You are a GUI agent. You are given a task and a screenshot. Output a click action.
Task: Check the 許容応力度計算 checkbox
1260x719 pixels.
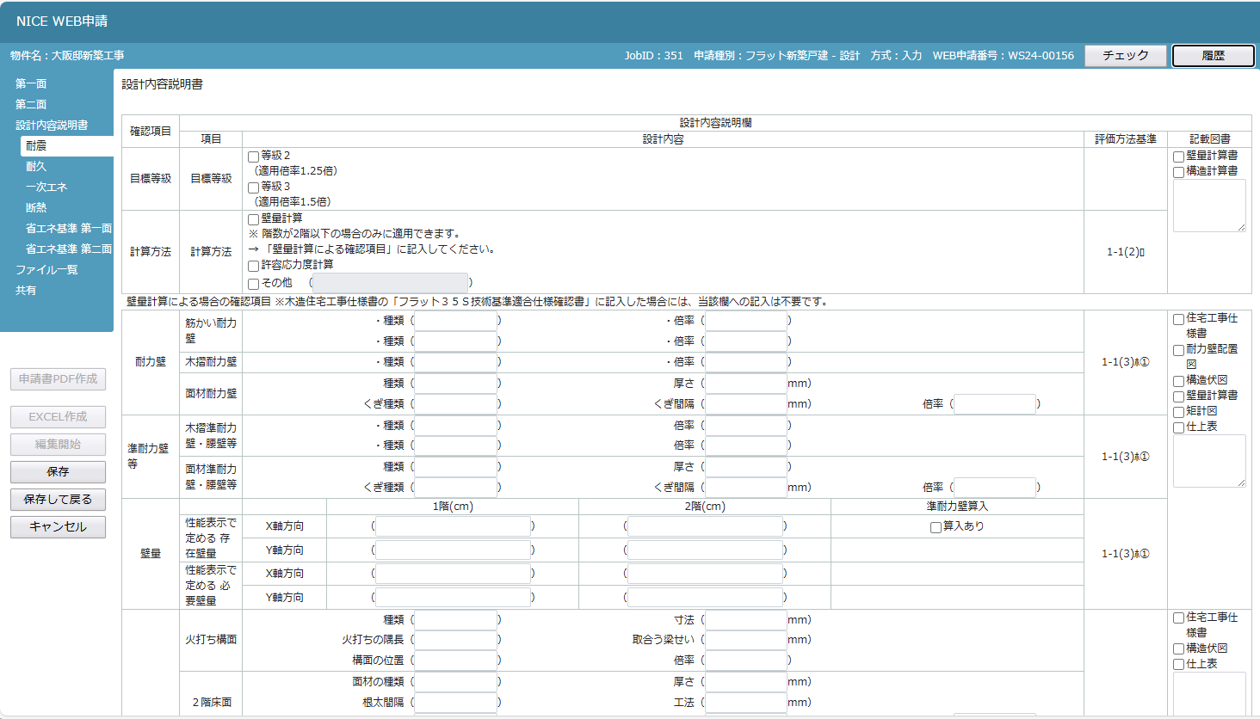[254, 266]
